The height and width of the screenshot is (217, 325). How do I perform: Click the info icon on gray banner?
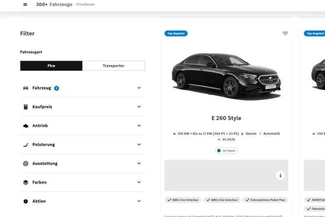280,175
